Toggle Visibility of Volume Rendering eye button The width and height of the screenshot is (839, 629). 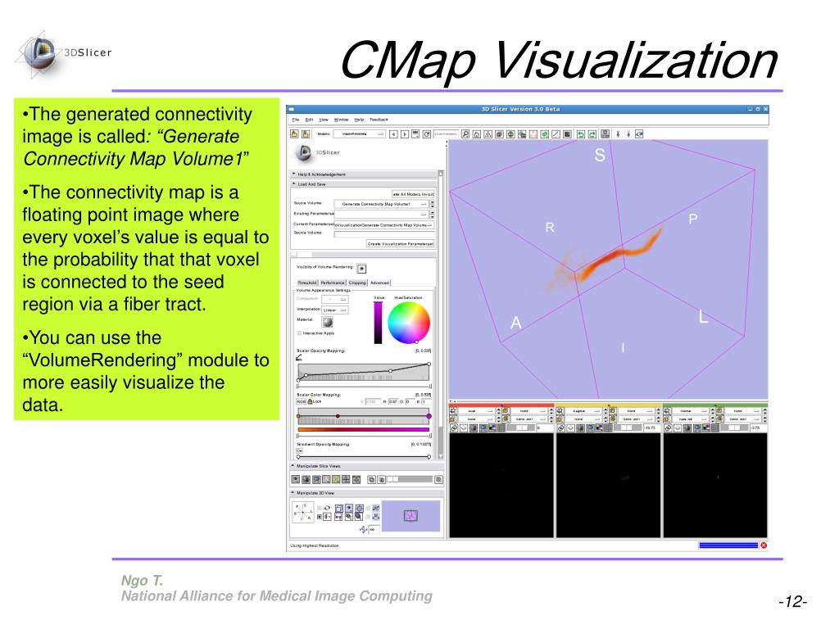click(x=361, y=269)
